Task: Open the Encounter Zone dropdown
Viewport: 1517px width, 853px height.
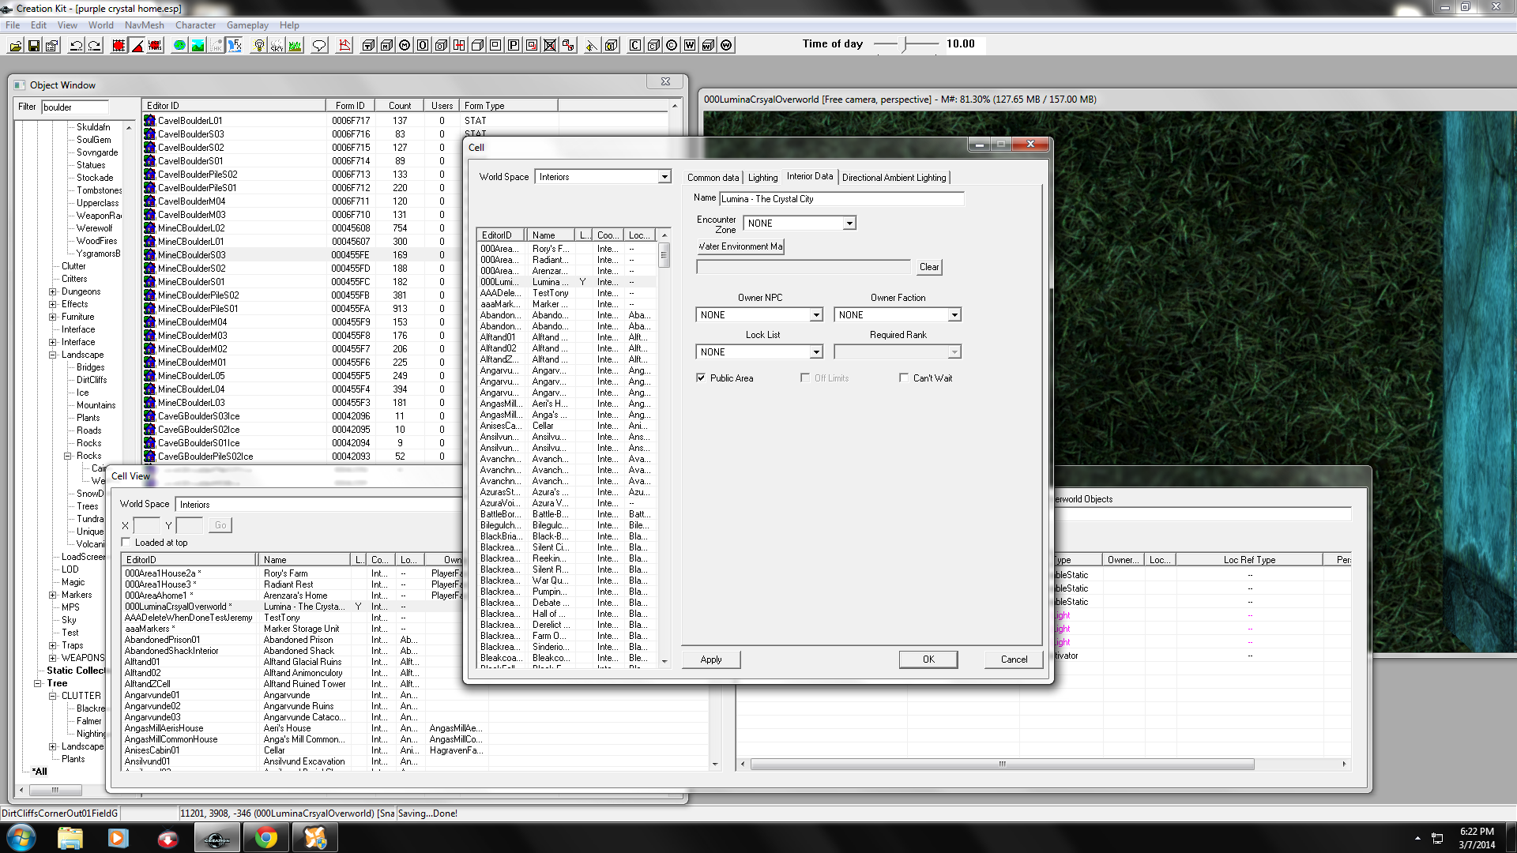Action: pyautogui.click(x=849, y=224)
